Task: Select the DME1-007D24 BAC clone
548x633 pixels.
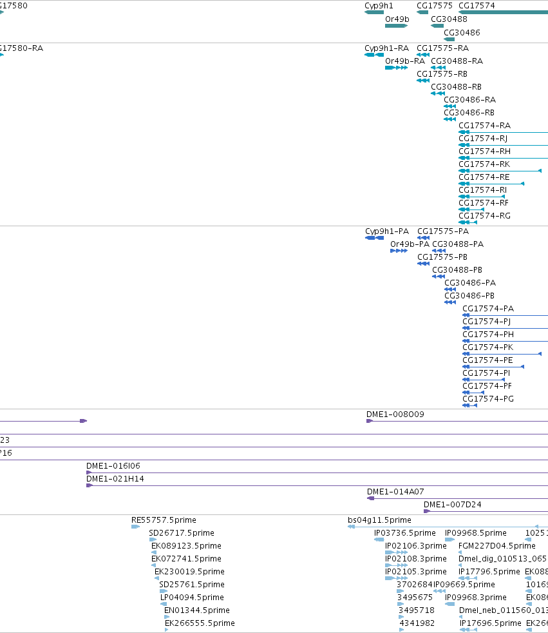Action: (486, 511)
